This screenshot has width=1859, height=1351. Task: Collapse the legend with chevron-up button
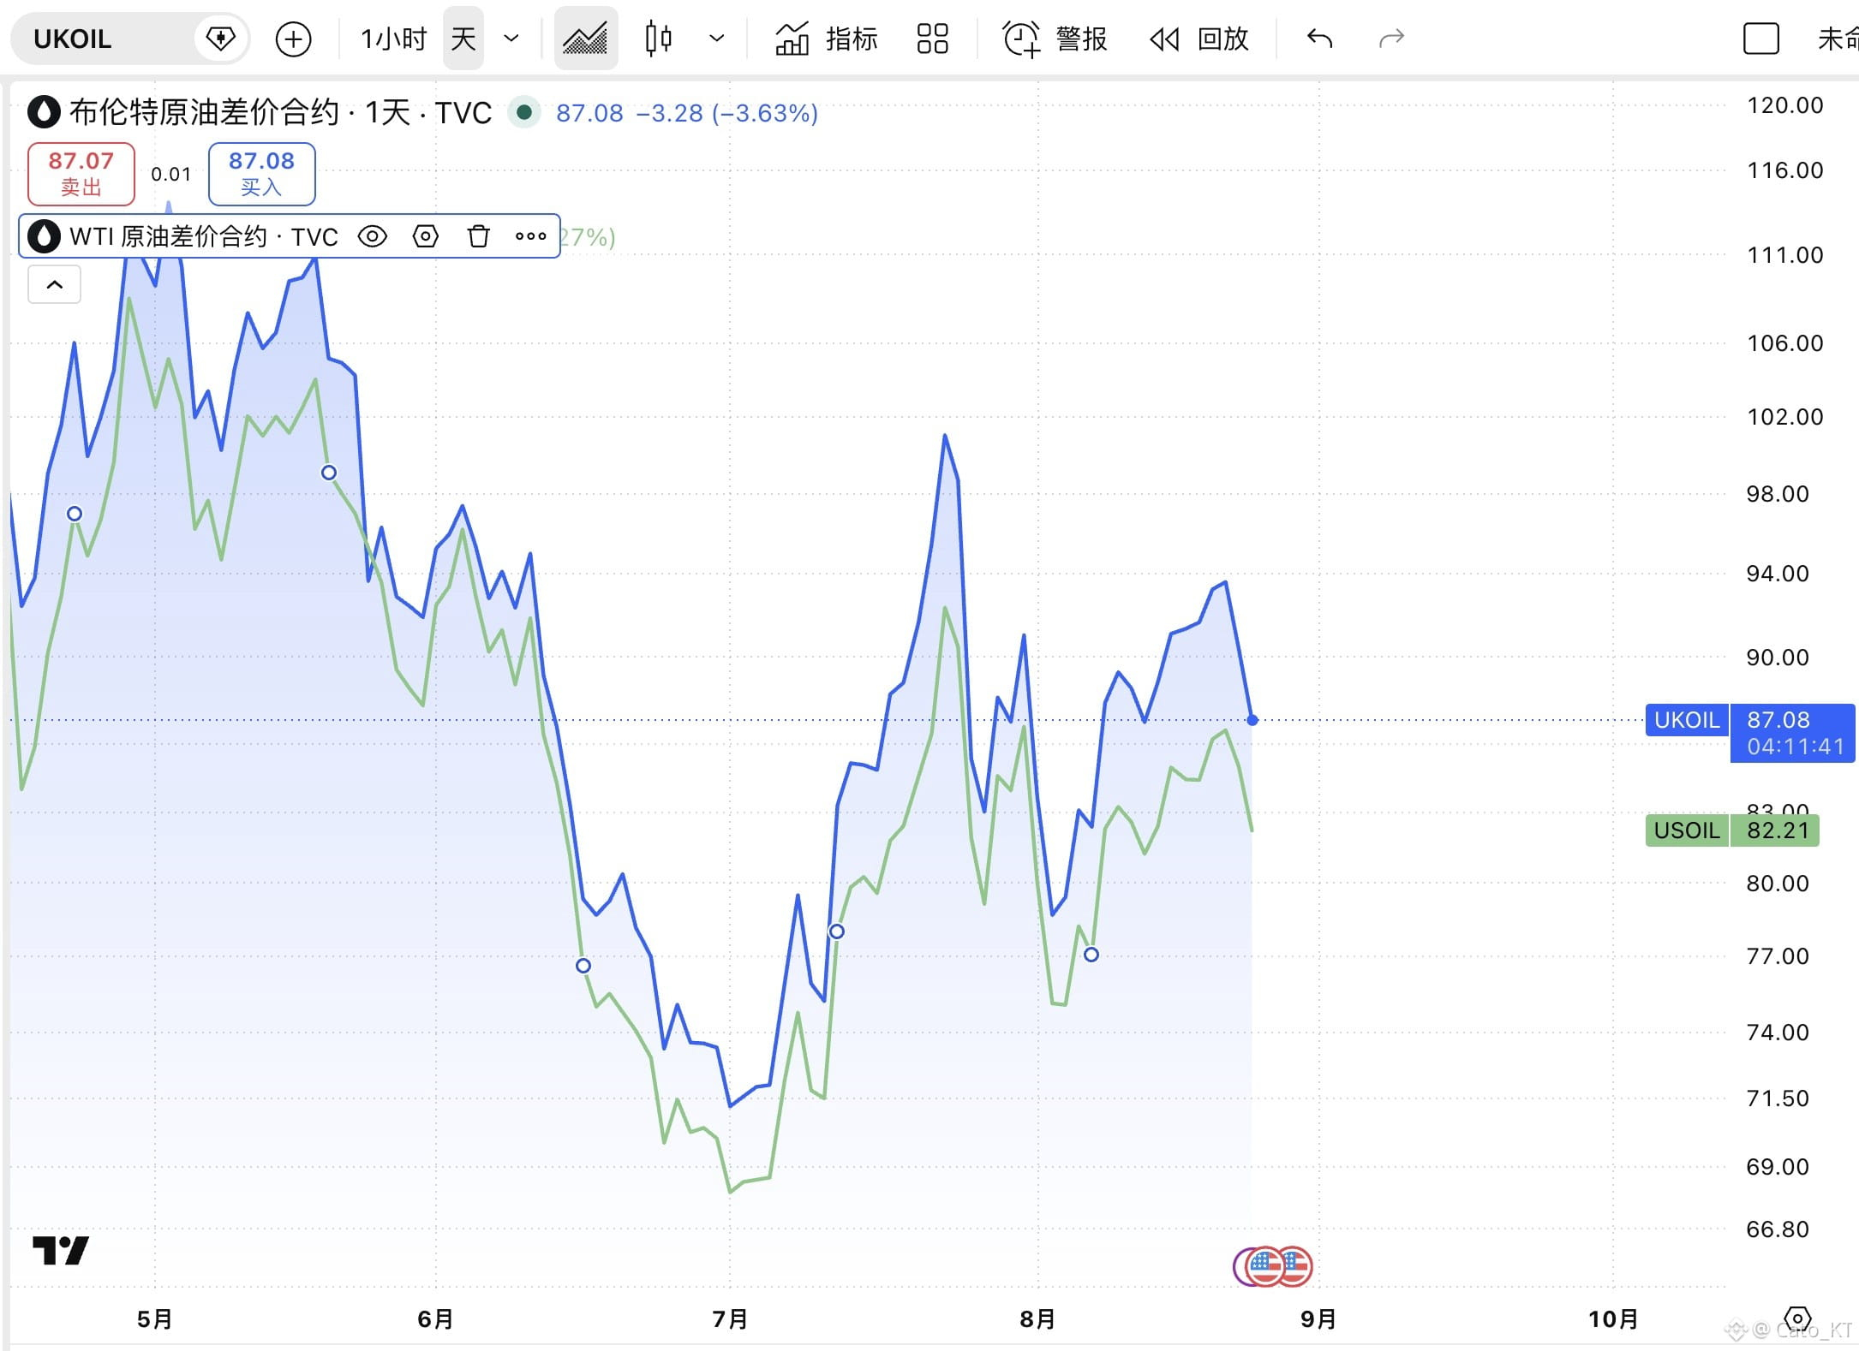pos(55,284)
